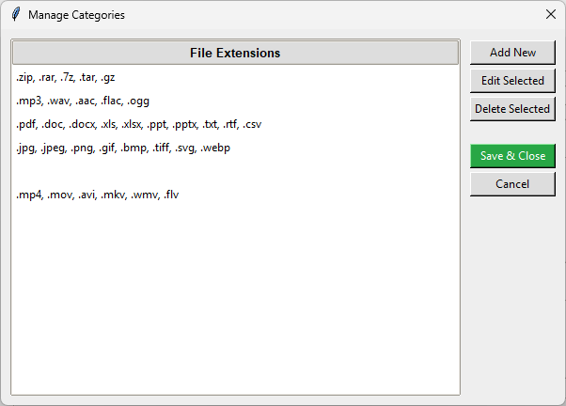Click the green Save & Close button
Viewport: 566px width, 406px height.
[x=512, y=156]
